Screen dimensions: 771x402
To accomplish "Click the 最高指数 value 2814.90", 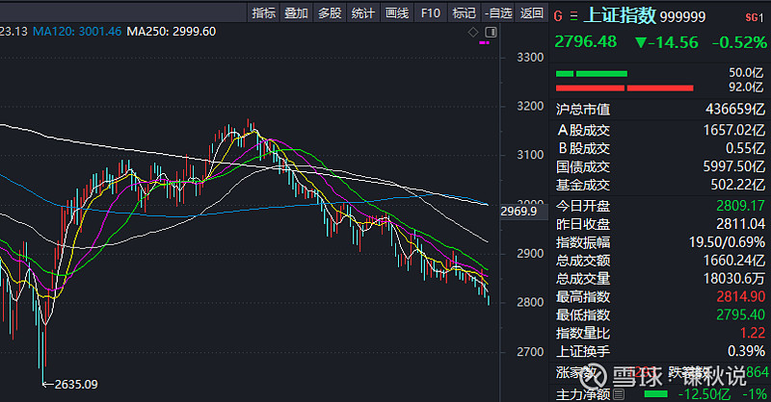I will [740, 297].
